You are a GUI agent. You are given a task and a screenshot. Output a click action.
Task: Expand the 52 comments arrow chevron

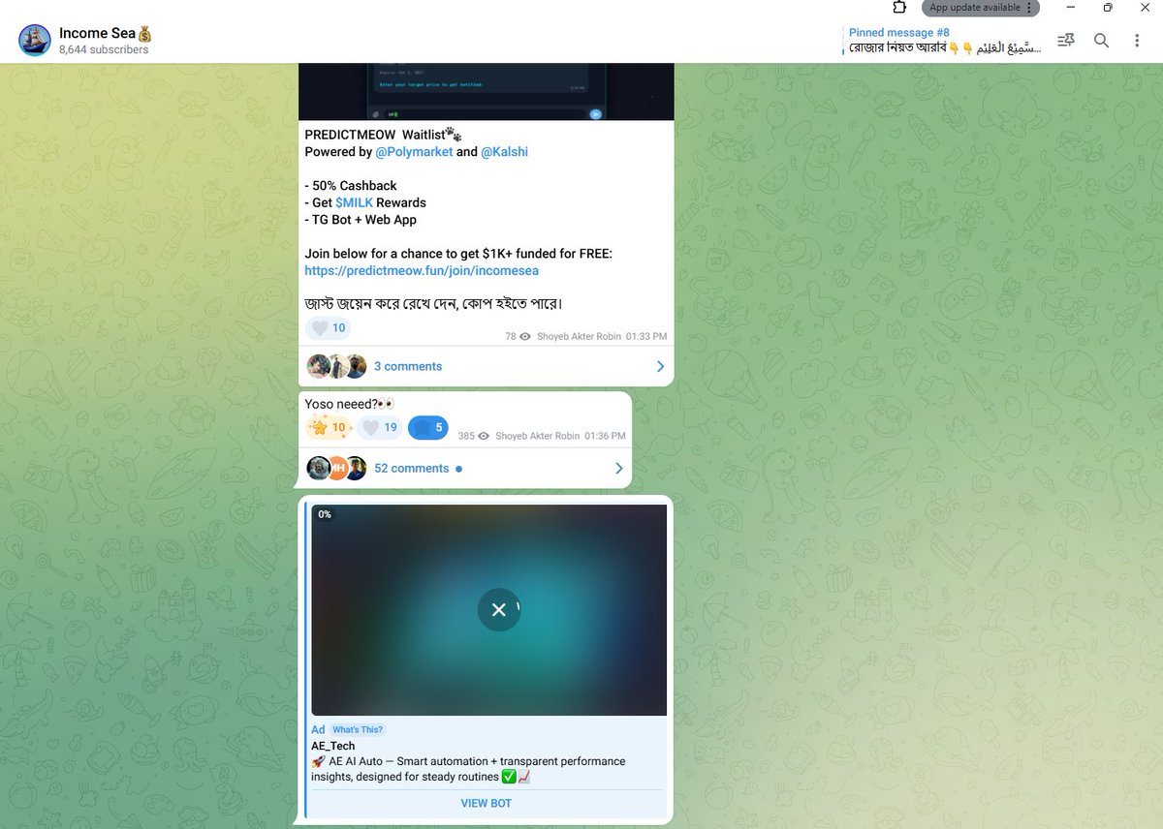click(x=618, y=468)
